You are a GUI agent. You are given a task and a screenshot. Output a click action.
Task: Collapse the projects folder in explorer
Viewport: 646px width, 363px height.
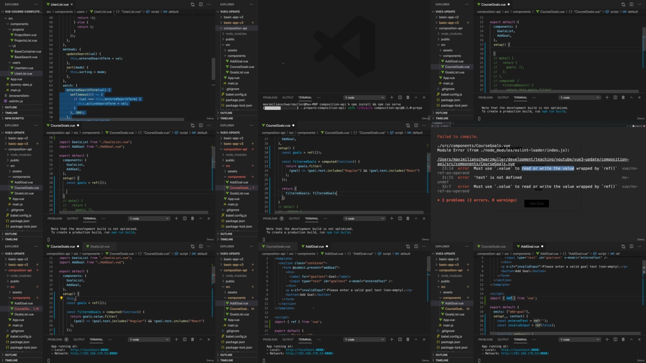(10, 29)
